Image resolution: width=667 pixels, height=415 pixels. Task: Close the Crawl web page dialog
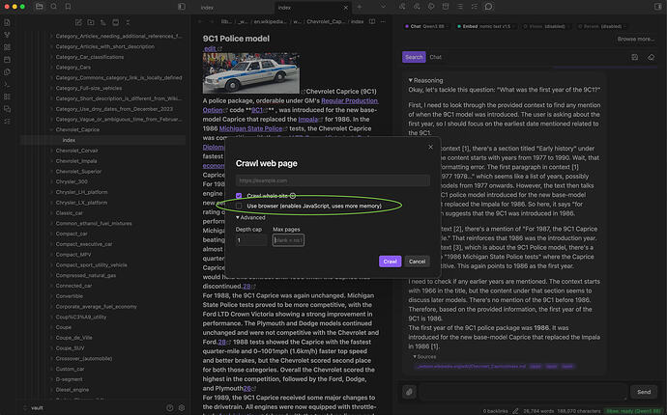(x=430, y=147)
